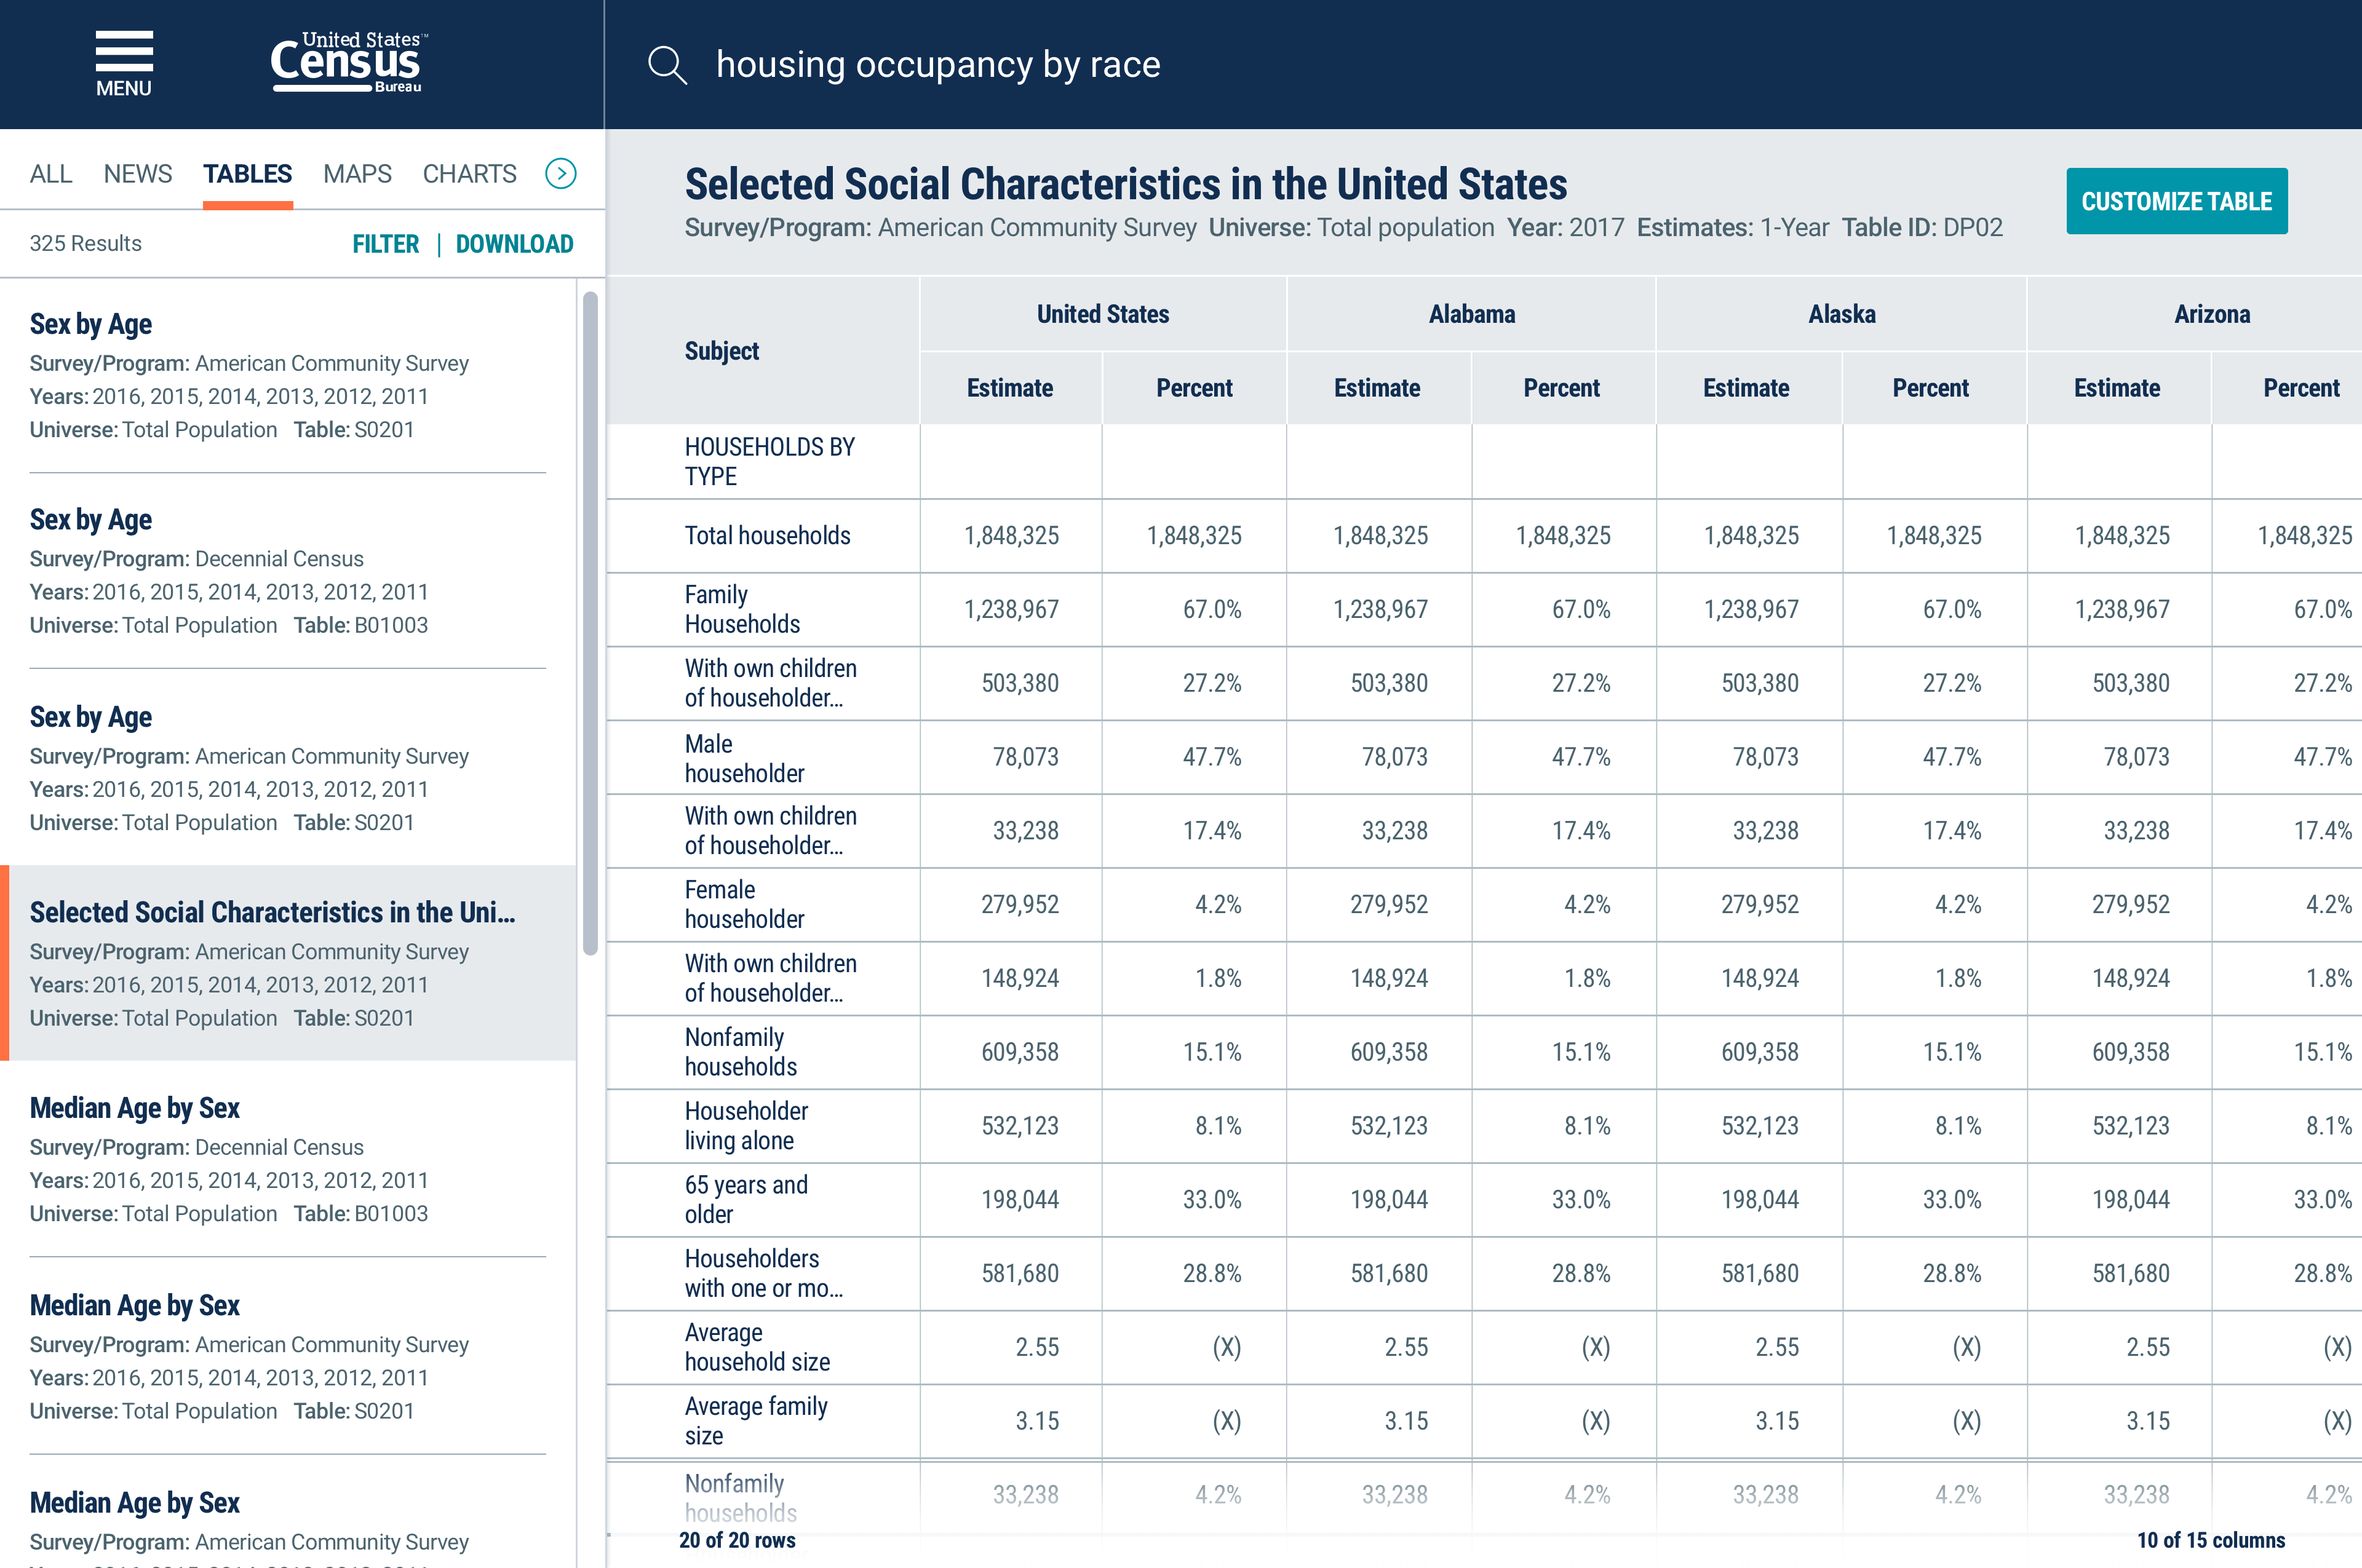The image size is (2362, 1568).
Task: Click the HOUSEHOLDS BY TYPE row label
Action: [769, 461]
